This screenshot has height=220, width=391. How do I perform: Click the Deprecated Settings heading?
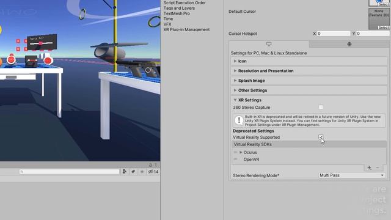tap(254, 131)
